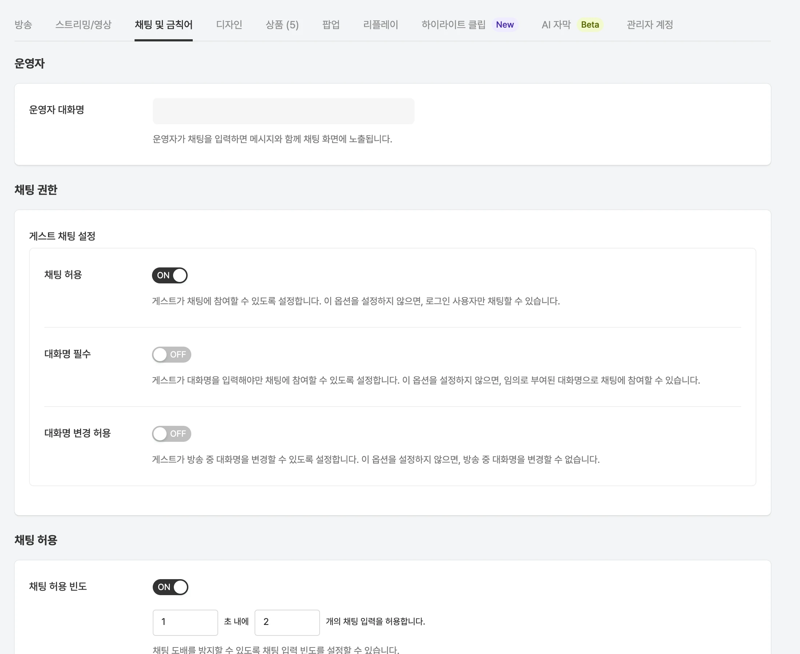
Task: Click the 운영자 대화명 helper description
Action: click(x=272, y=139)
